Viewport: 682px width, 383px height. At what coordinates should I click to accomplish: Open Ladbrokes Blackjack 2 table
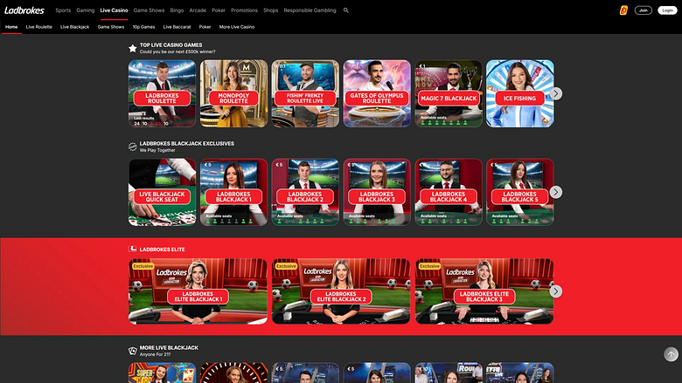[305, 192]
